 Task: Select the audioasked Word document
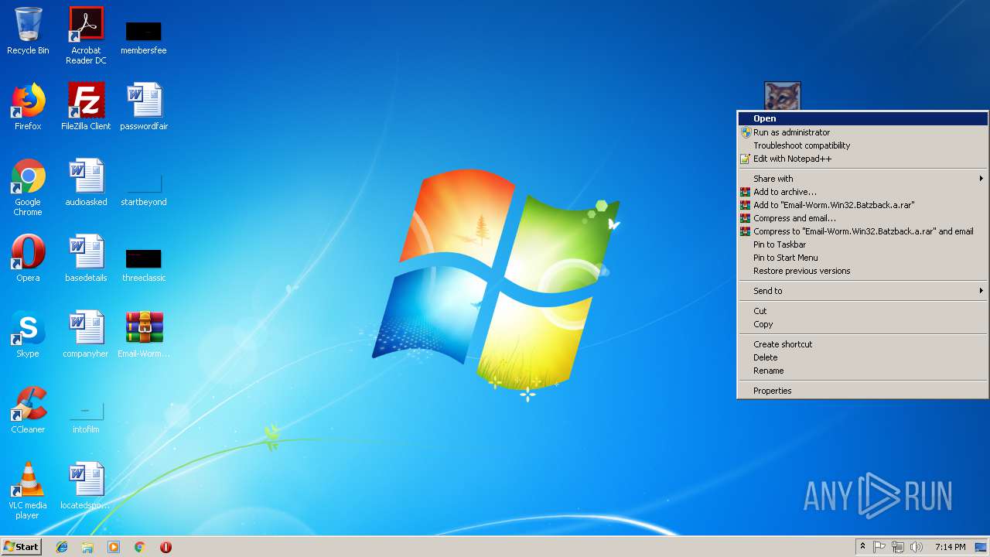tap(86, 183)
